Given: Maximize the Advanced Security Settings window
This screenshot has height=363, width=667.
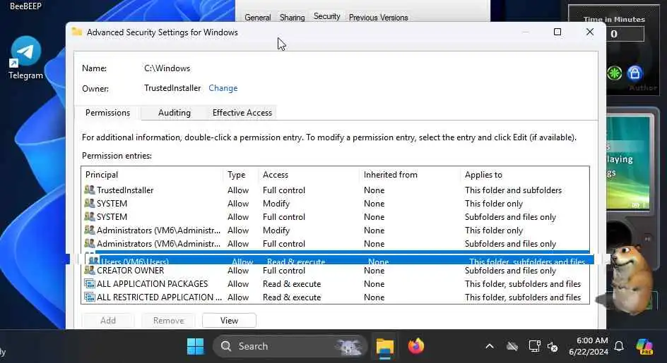Looking at the screenshot, I should coord(557,32).
